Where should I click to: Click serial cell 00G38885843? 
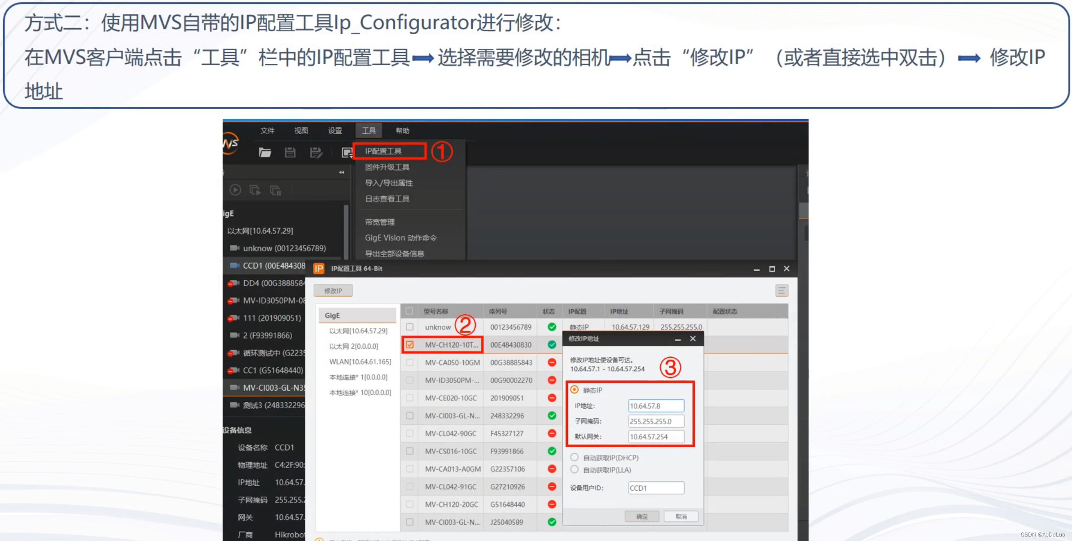click(x=511, y=363)
